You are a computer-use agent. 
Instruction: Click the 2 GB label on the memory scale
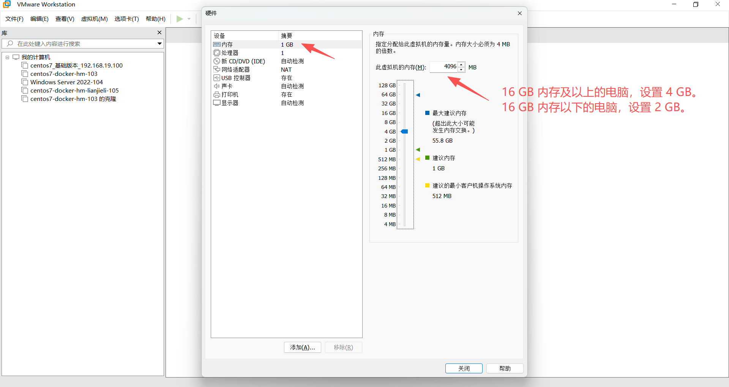pyautogui.click(x=390, y=141)
